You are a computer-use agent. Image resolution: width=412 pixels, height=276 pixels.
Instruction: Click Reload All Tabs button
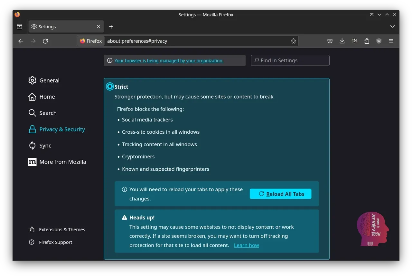point(280,194)
